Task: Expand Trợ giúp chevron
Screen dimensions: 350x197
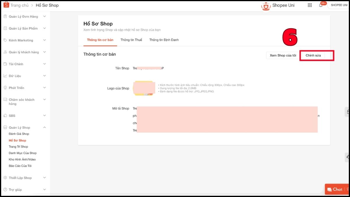Action: coord(45,189)
